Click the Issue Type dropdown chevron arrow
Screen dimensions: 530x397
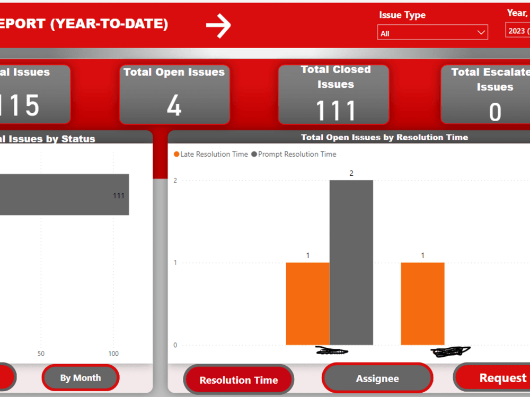coord(481,32)
